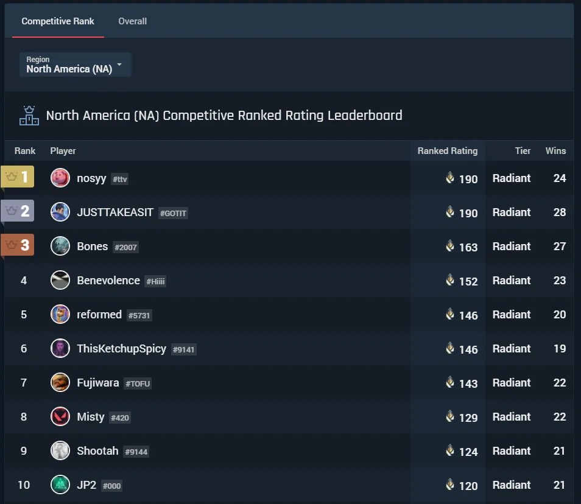This screenshot has width=581, height=504.
Task: Click Radiant tier in Benevolence's row
Action: (512, 281)
